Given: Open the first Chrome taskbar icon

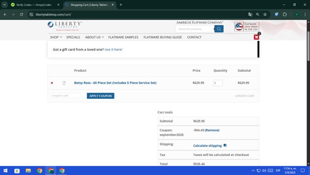Looking at the screenshot, I should coord(40,171).
